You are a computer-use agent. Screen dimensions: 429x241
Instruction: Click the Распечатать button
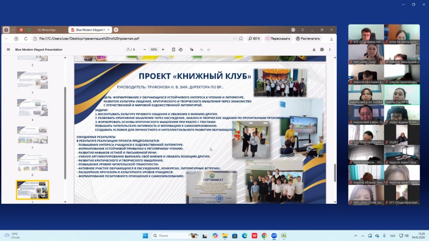click(x=308, y=38)
